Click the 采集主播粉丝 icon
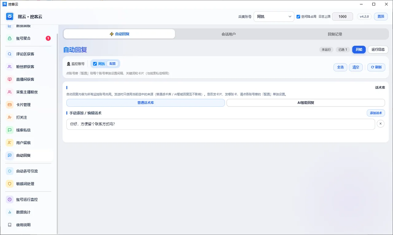The height and width of the screenshot is (235, 393). [10, 92]
